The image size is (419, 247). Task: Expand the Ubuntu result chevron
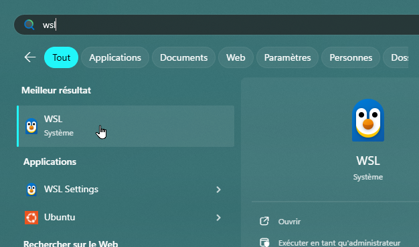tap(219, 218)
